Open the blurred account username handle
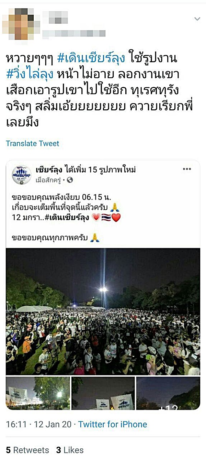206x460 pixels. 74,33
